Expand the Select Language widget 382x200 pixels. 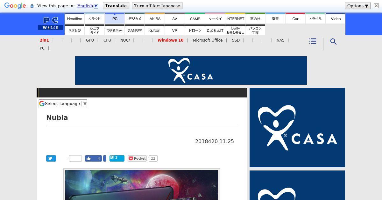pyautogui.click(x=63, y=103)
